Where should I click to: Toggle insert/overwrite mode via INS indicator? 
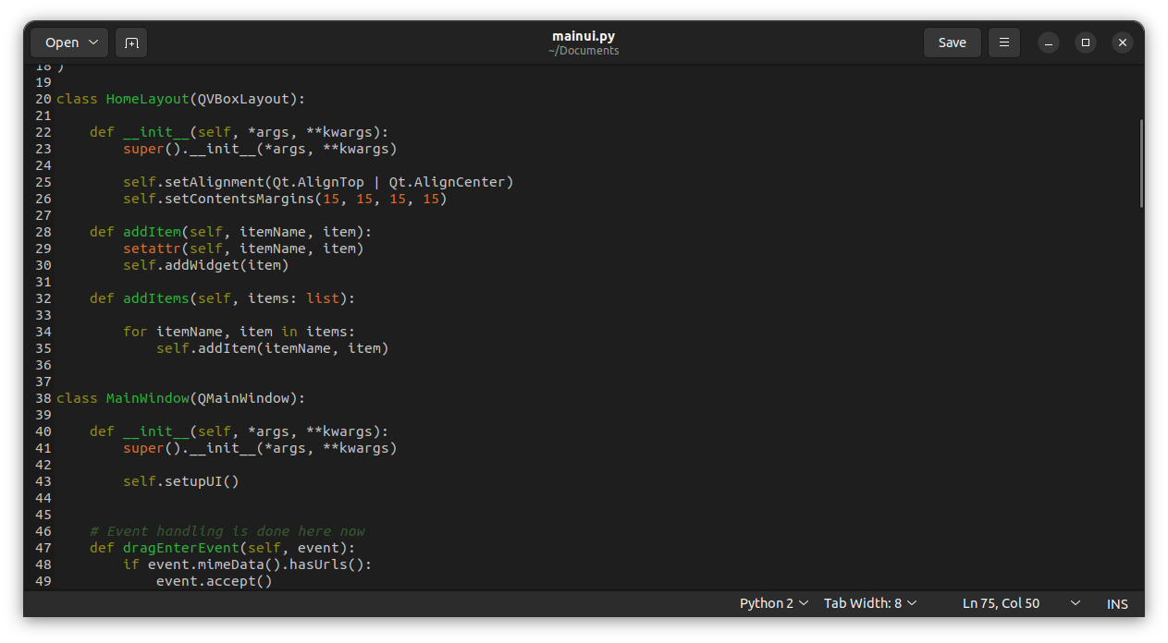[x=1116, y=602]
